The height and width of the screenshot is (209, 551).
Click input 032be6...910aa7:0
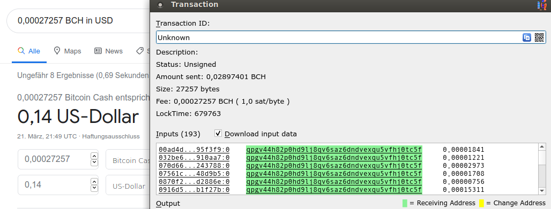click(x=194, y=158)
